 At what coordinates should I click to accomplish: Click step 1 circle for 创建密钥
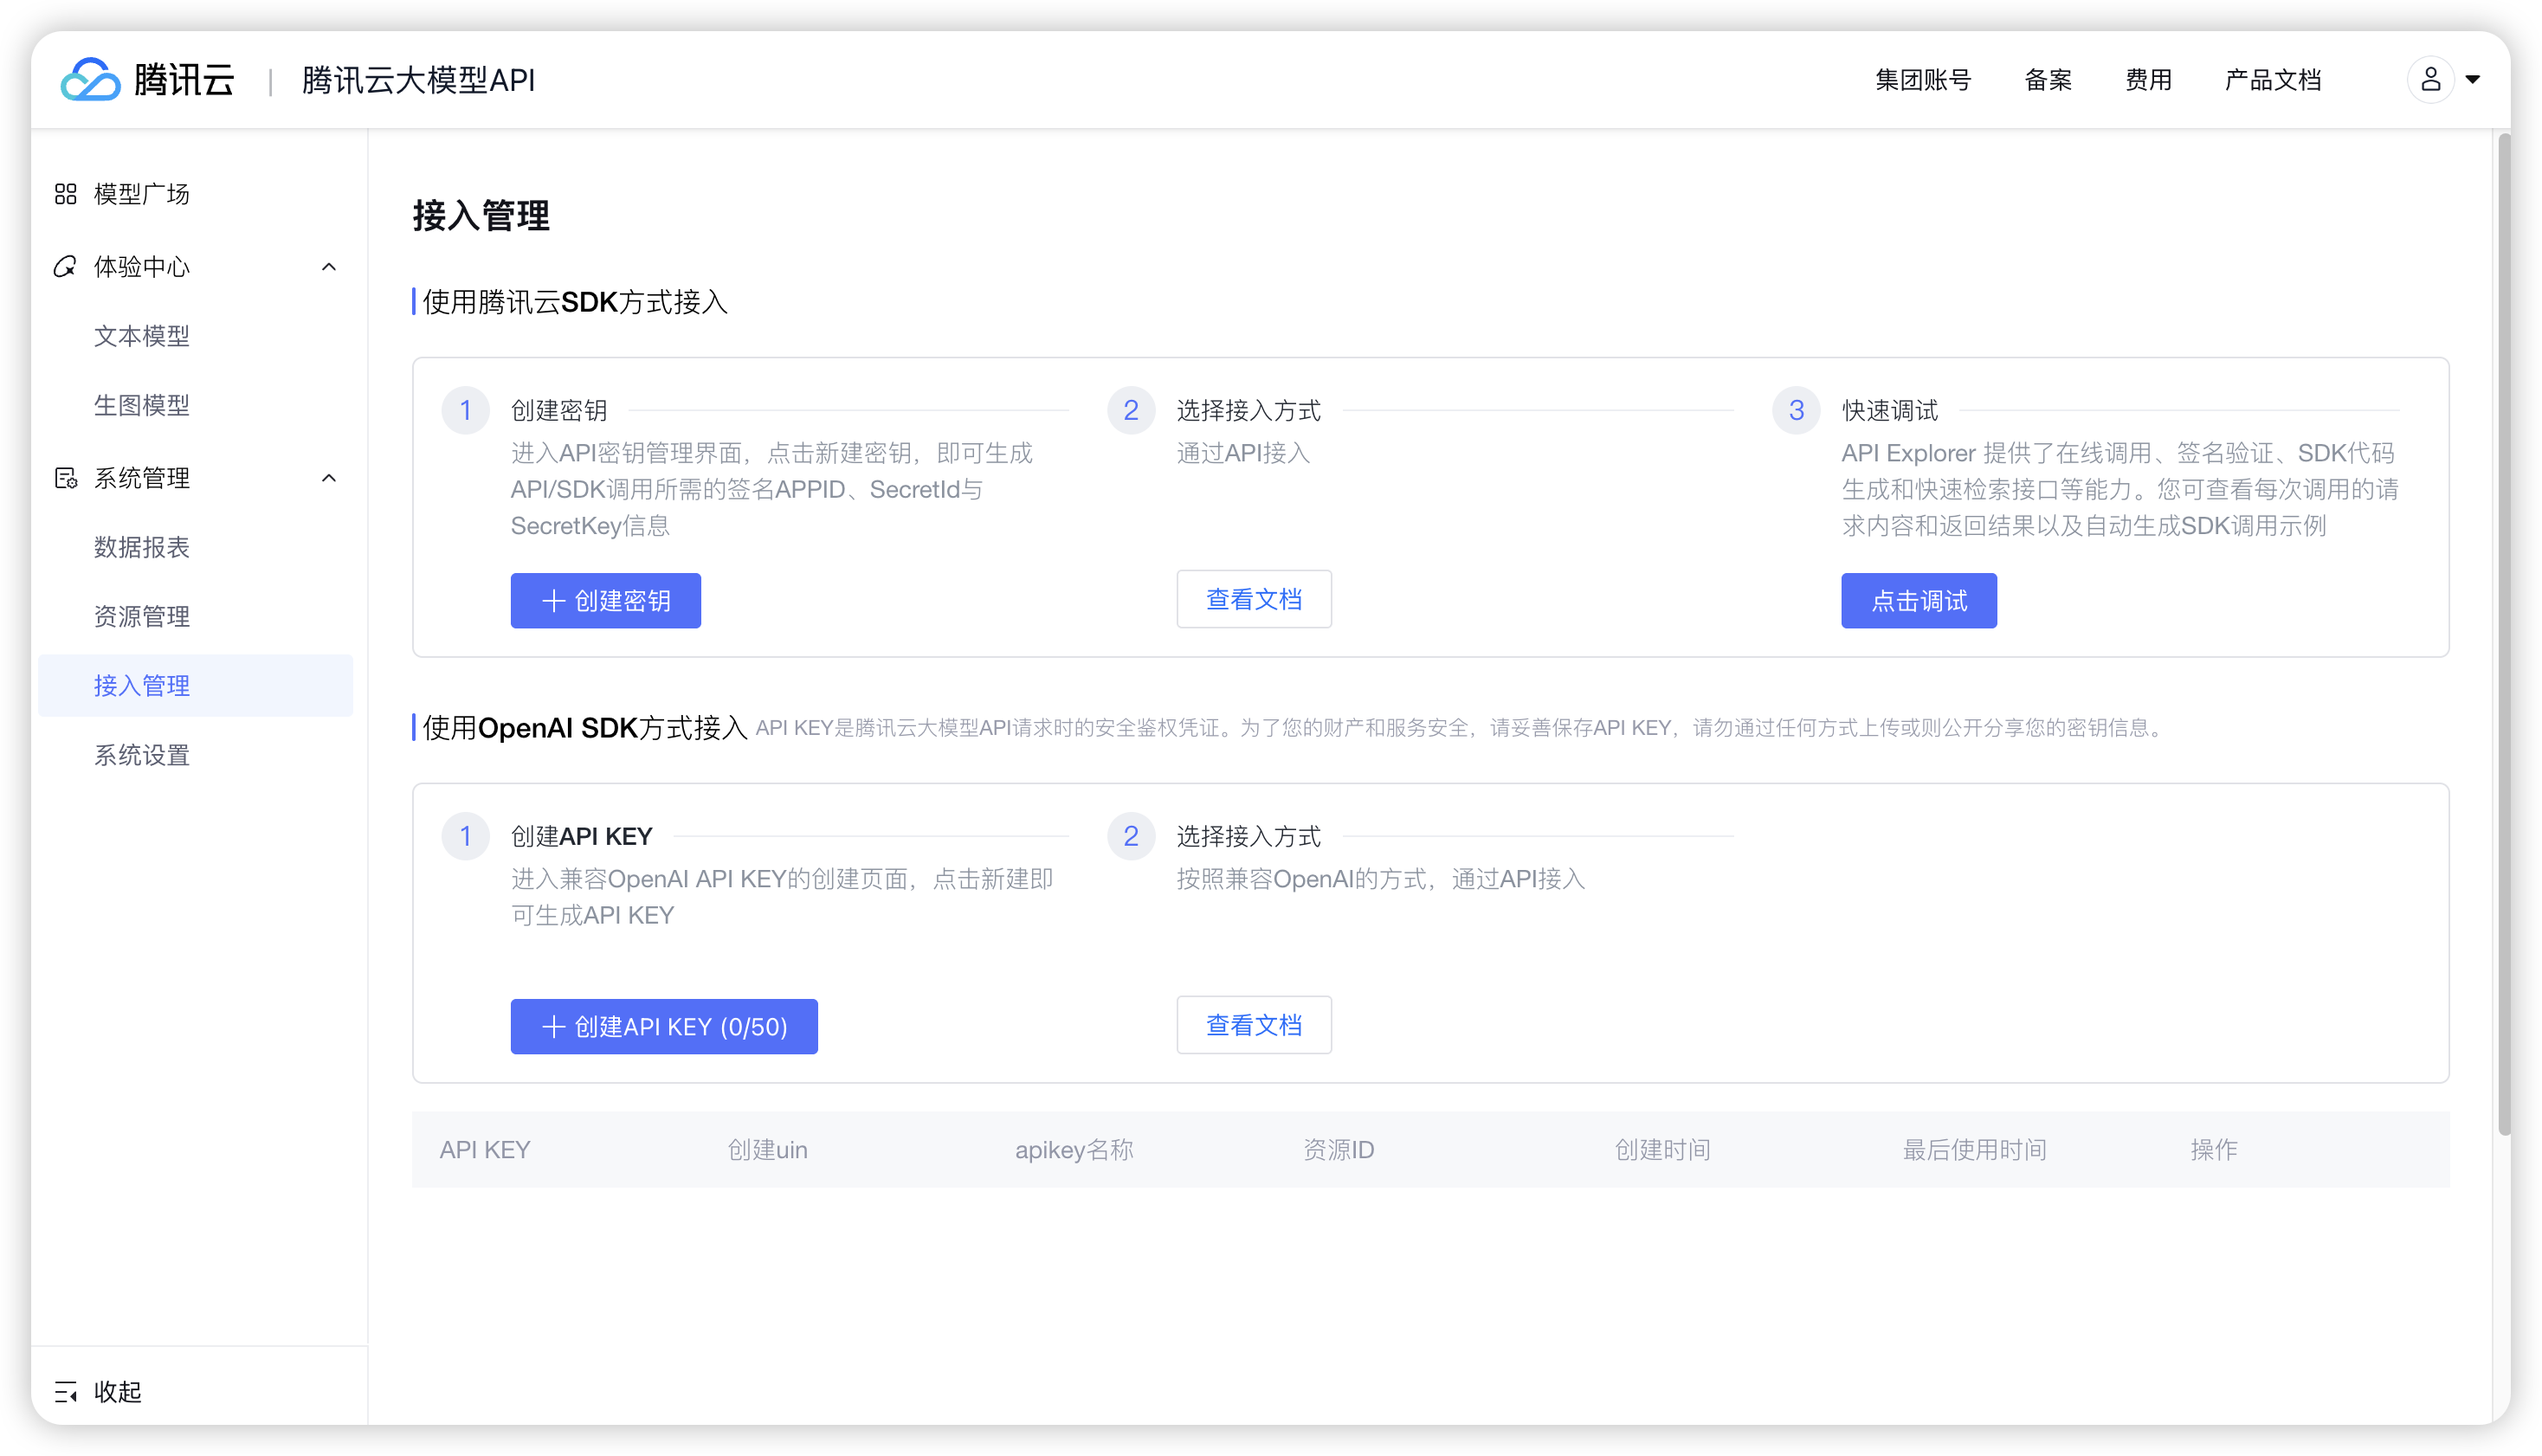coord(465,410)
